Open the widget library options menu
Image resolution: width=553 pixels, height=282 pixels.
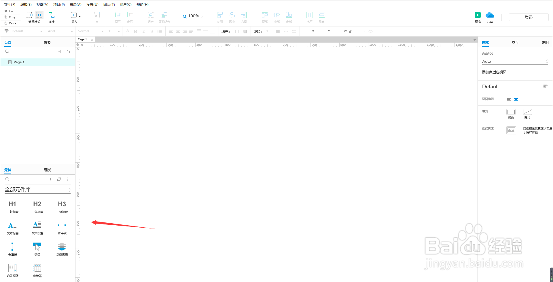(x=68, y=179)
